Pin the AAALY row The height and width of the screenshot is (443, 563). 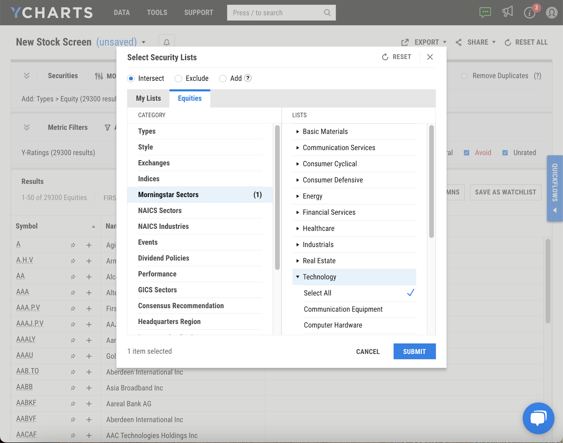73,340
